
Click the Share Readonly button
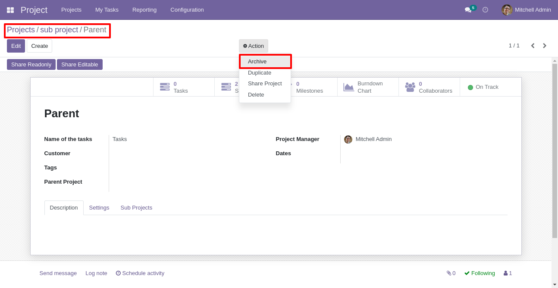[31, 64]
